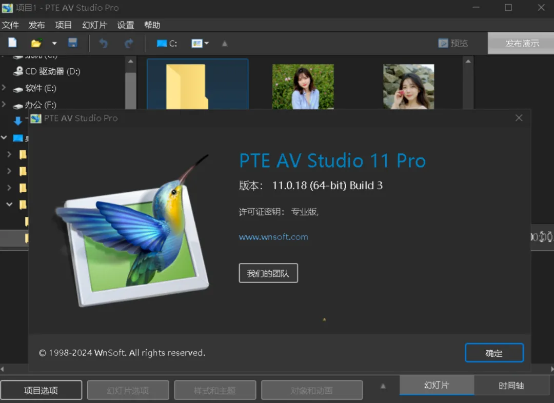Undo last action with toolbar arrow

click(x=103, y=44)
